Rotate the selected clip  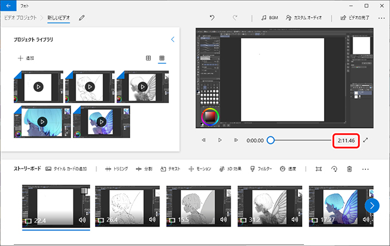(334, 169)
